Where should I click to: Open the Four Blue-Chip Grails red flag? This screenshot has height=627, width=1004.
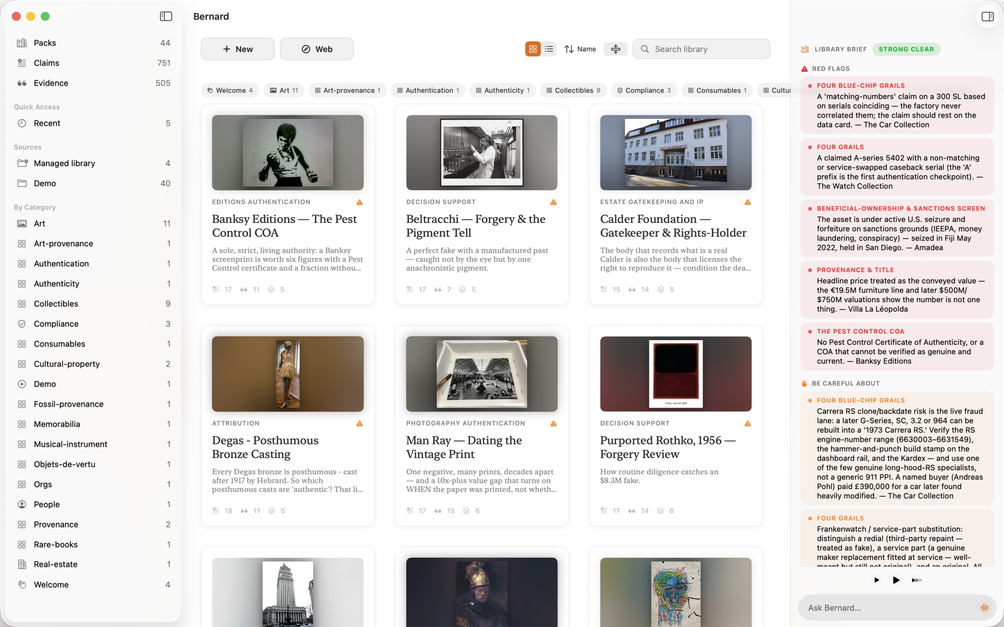[x=897, y=105]
